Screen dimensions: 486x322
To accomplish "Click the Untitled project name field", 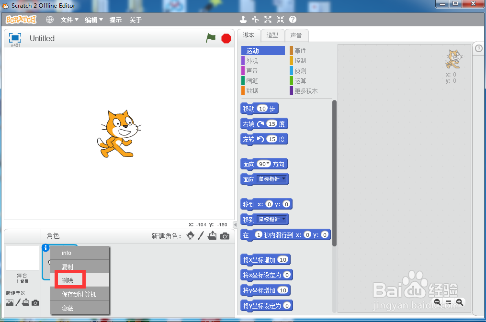I will click(42, 38).
